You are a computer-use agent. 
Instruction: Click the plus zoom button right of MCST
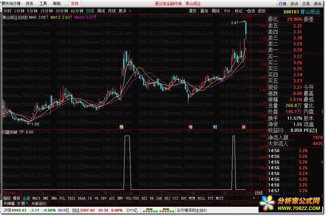coord(254,198)
